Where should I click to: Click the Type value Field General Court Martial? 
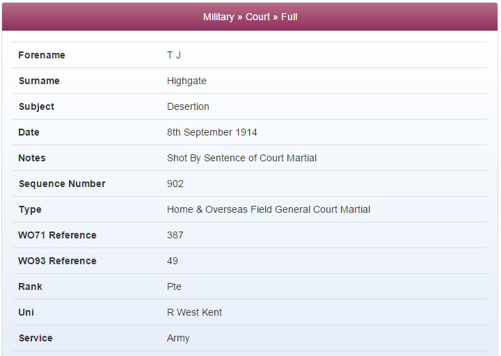[x=269, y=209]
